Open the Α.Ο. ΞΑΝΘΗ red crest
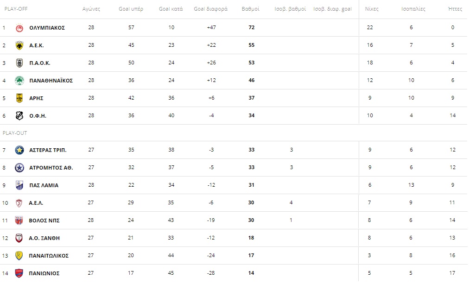 point(19,238)
